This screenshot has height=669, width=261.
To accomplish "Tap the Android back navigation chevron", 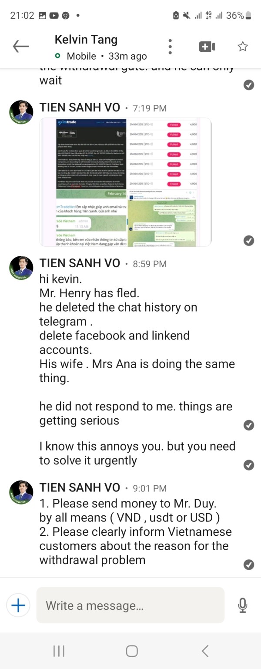I will click(x=205, y=651).
